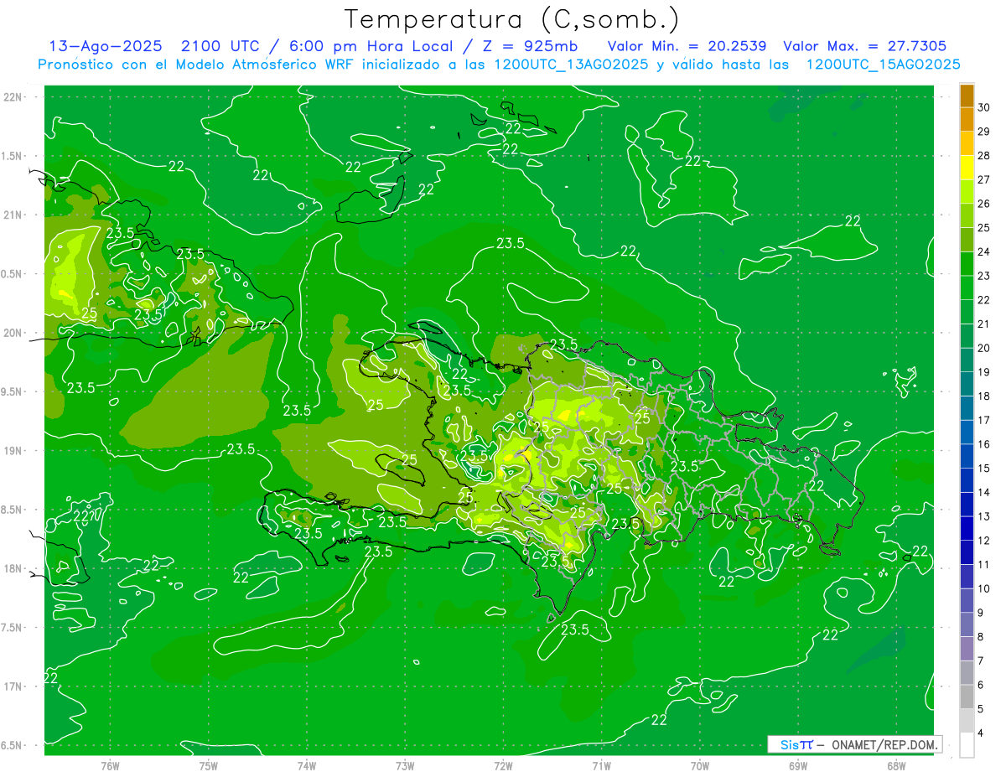Click the "30" label on the color scale
1006x777 pixels.
pyautogui.click(x=984, y=106)
